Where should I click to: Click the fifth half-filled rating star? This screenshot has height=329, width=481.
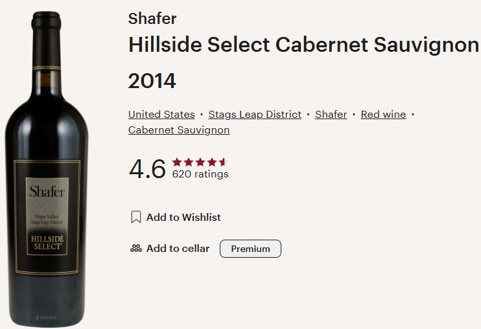point(223,162)
